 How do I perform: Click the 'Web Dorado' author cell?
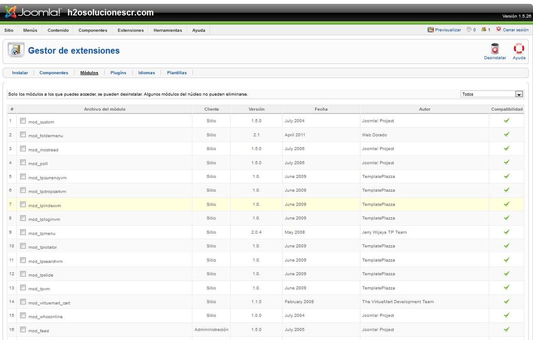point(374,135)
